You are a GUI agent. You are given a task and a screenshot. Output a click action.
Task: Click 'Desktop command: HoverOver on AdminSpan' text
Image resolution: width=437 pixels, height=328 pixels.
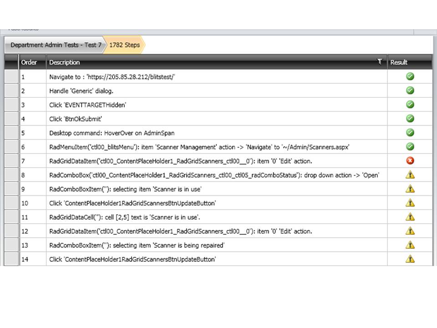pos(112,133)
